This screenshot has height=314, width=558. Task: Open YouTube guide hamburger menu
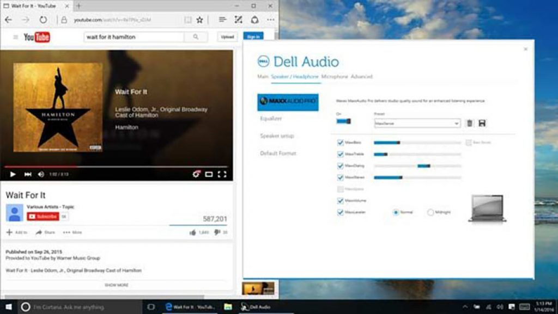tap(16, 37)
